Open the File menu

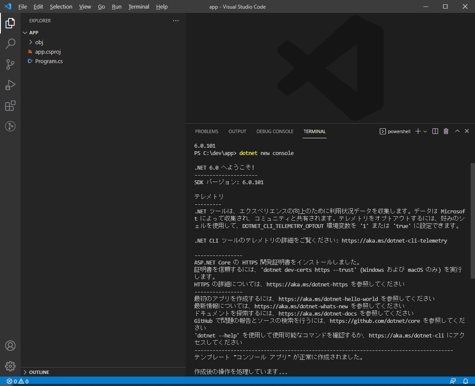coord(22,7)
